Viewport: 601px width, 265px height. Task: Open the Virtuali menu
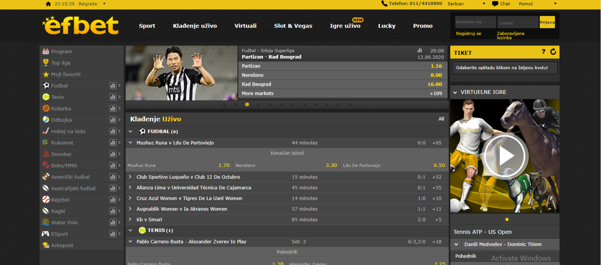tap(246, 26)
